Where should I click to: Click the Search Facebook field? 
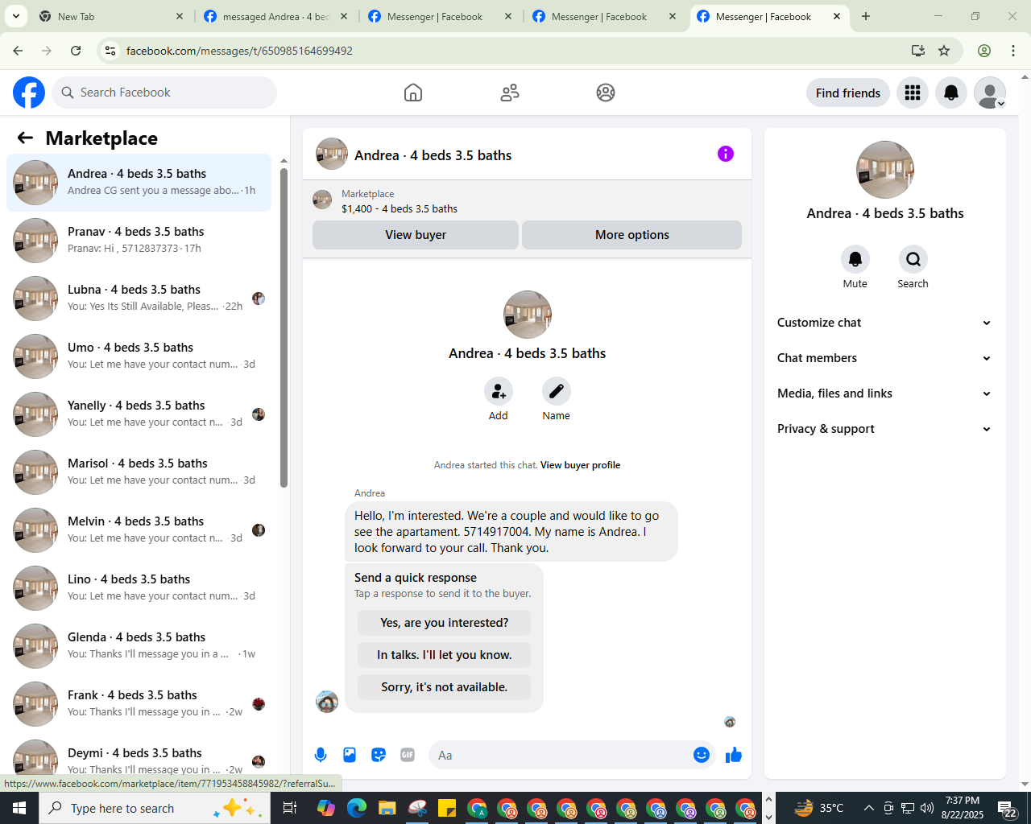[164, 93]
